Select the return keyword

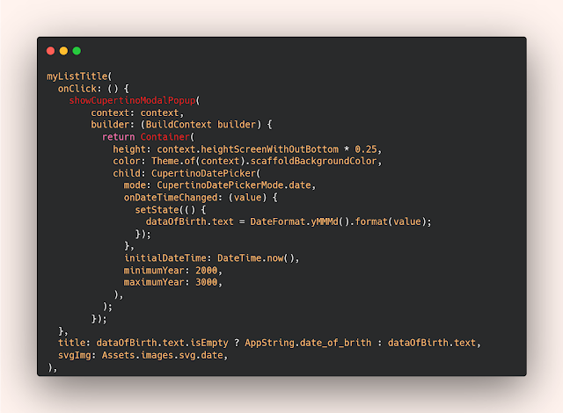pos(119,137)
